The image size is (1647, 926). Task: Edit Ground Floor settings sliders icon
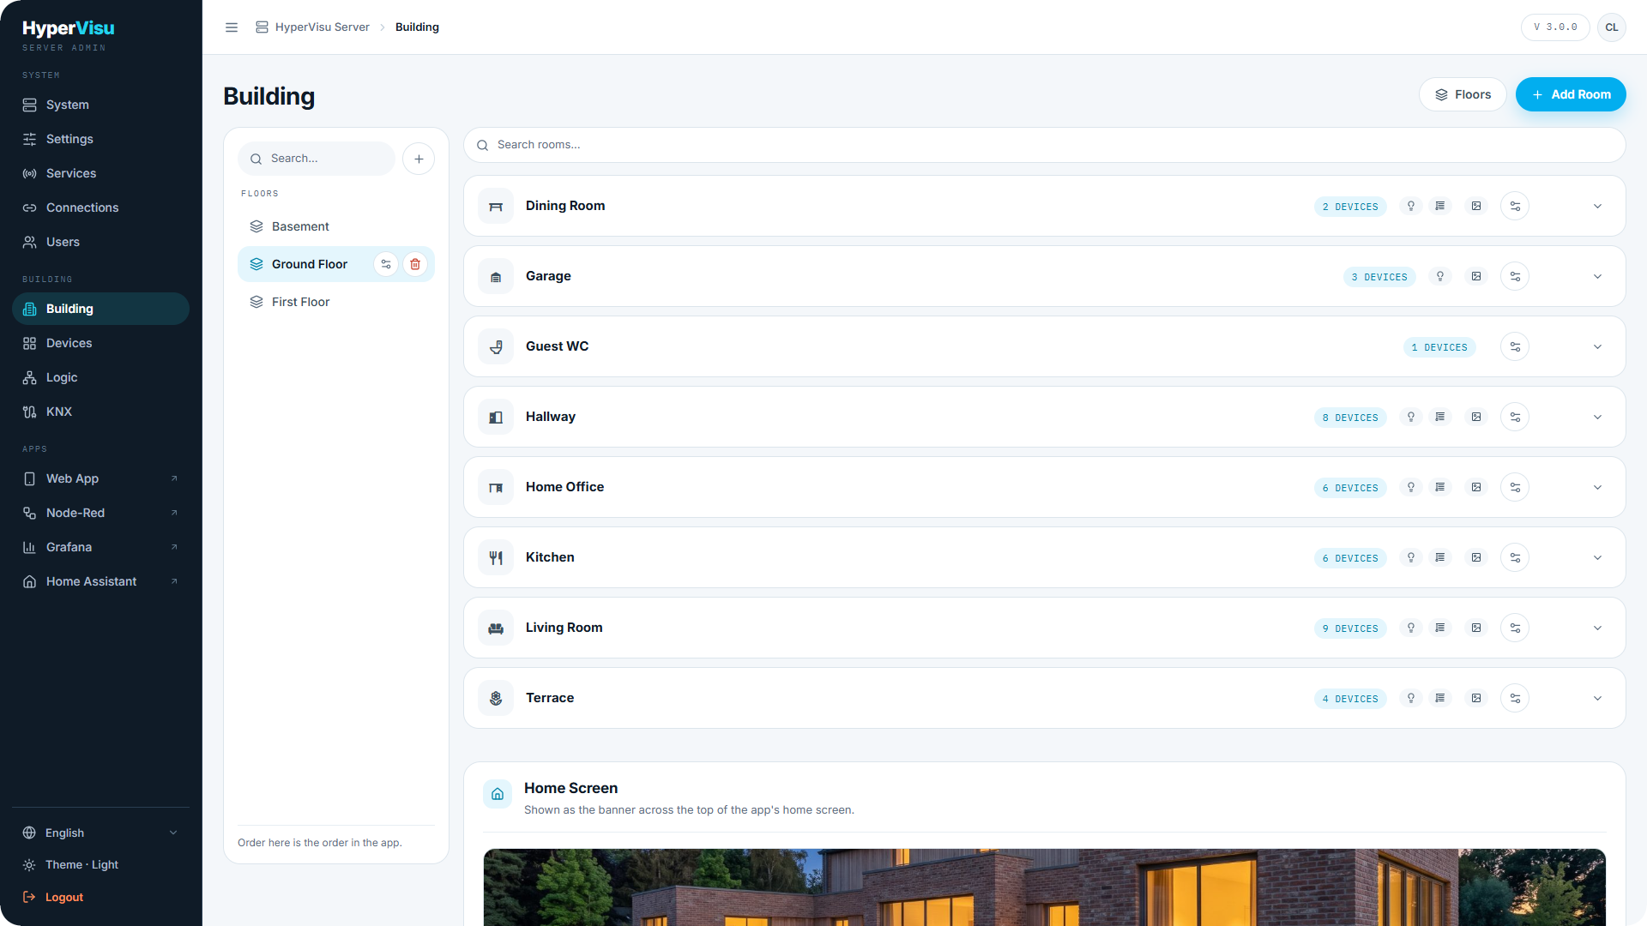pos(386,264)
